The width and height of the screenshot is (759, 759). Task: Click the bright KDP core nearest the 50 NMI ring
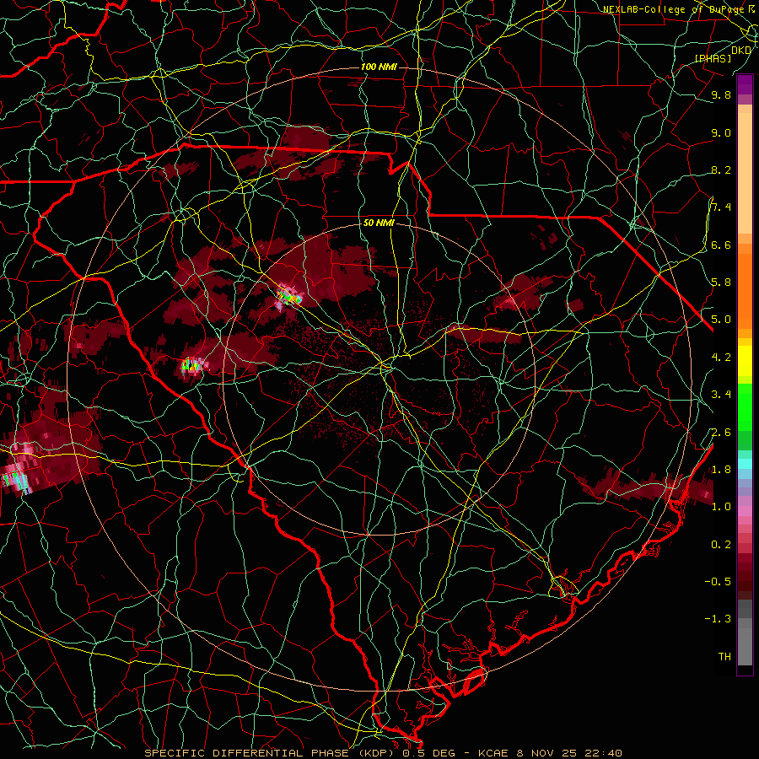pyautogui.click(x=288, y=296)
